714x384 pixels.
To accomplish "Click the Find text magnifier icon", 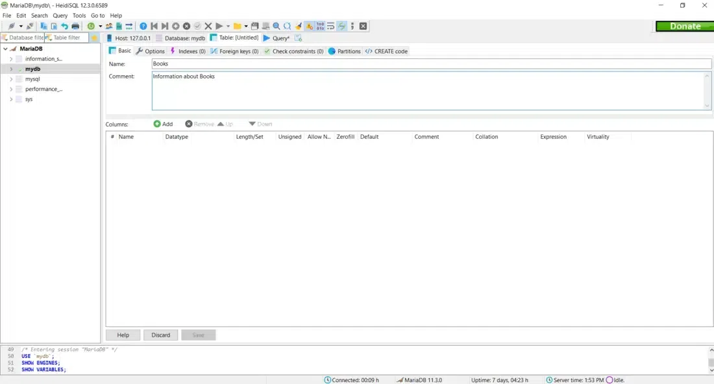I will click(x=277, y=27).
